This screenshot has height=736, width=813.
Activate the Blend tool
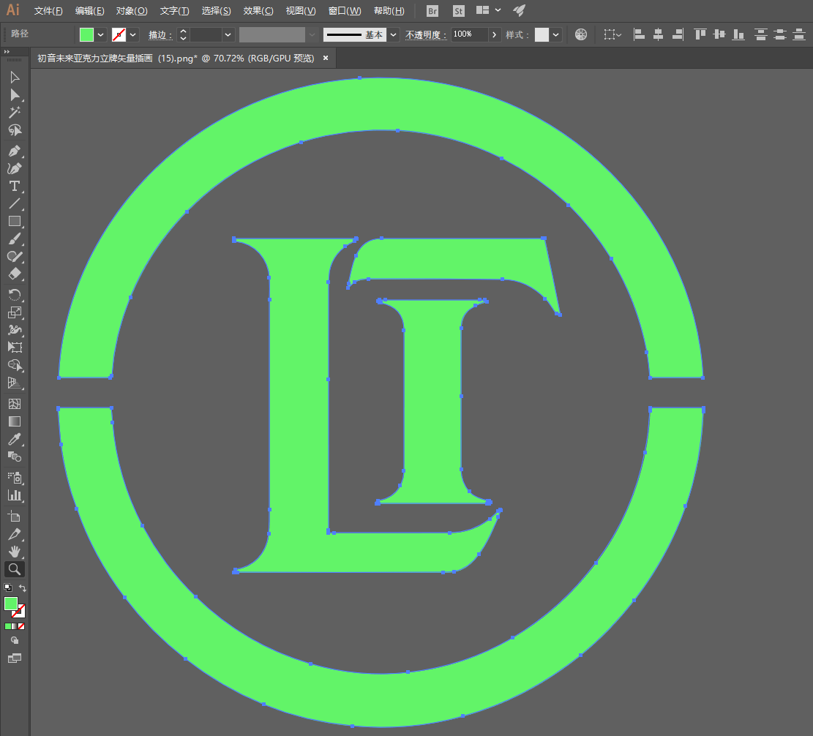(x=15, y=457)
